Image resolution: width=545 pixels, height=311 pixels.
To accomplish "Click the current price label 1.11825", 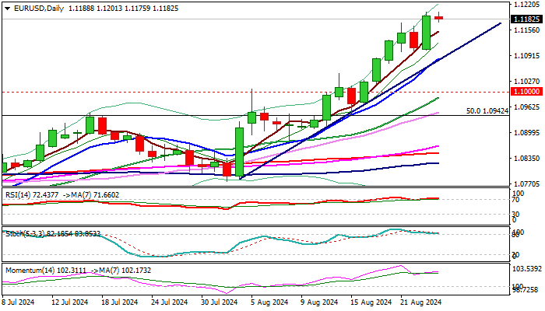I will (522, 19).
